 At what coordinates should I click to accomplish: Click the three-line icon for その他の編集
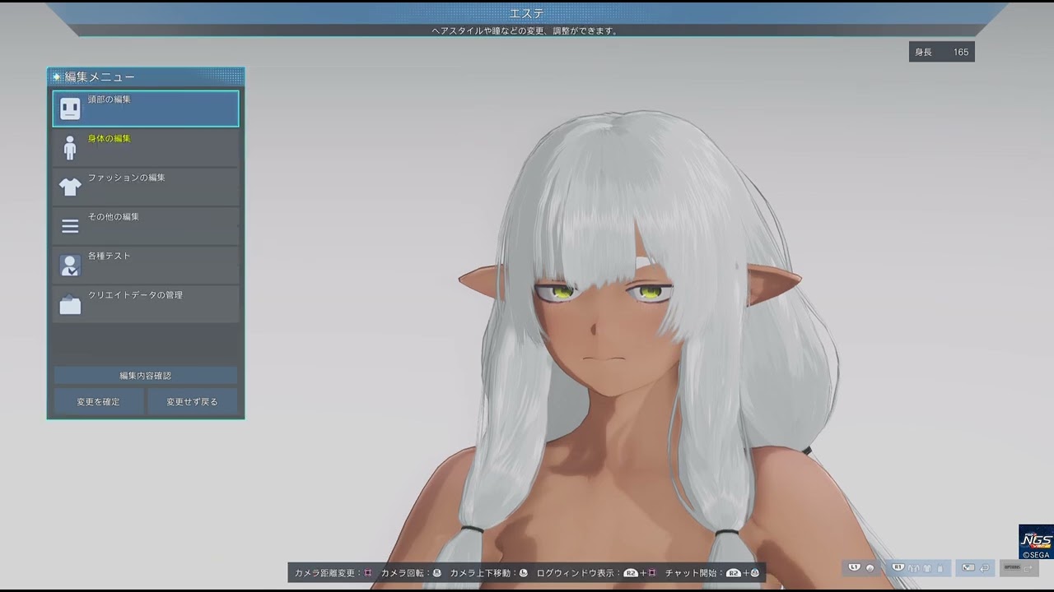(70, 225)
